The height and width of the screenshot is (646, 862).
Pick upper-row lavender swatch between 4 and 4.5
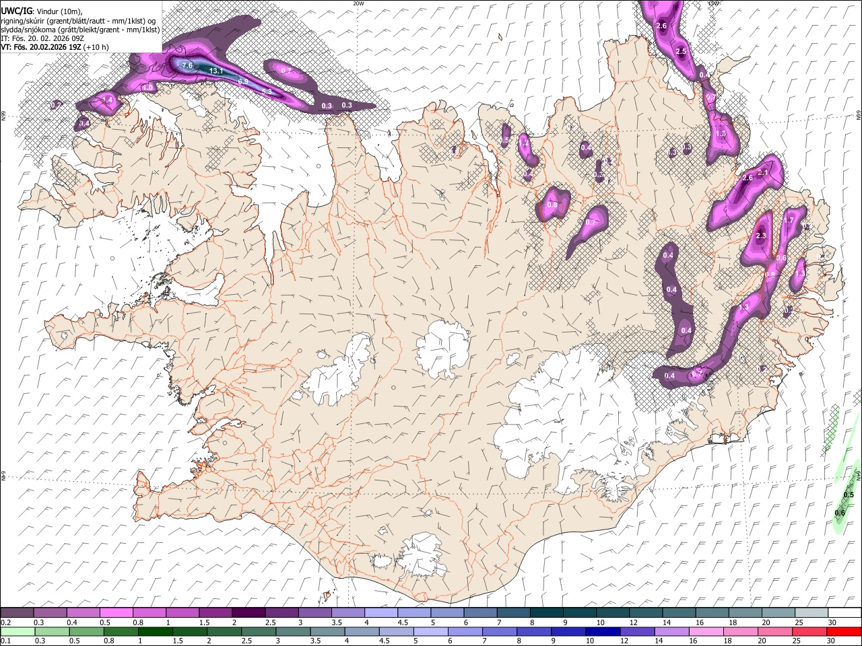pos(380,613)
